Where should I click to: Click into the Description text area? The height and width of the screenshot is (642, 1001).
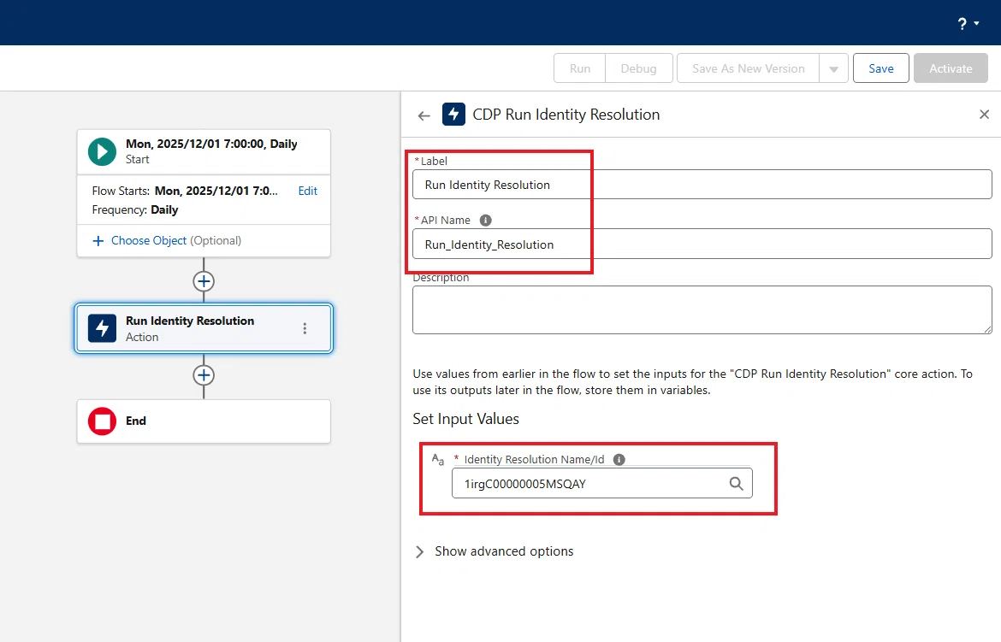(702, 309)
